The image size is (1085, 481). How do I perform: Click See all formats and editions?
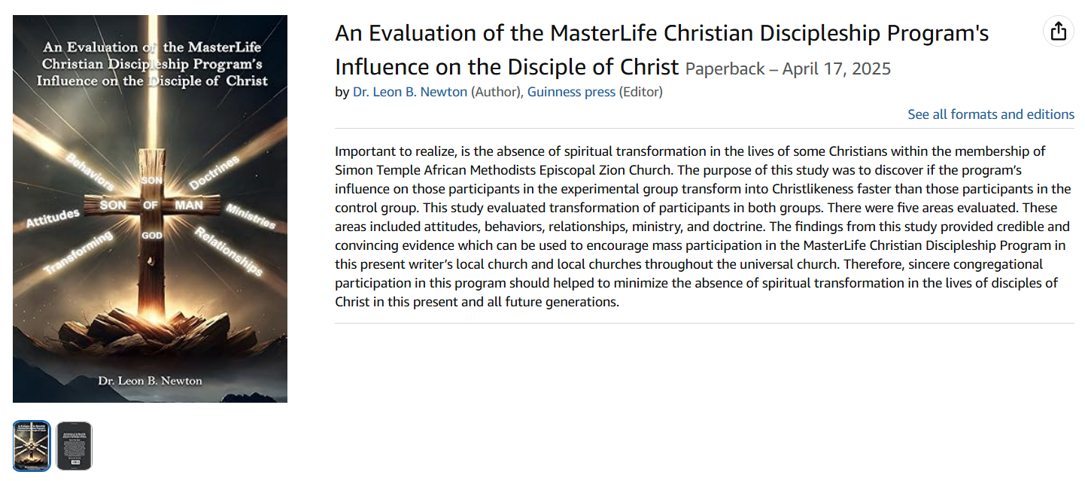(991, 114)
